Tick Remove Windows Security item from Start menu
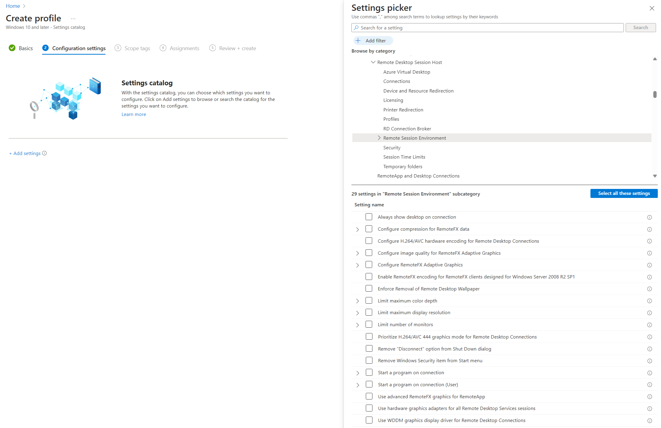The width and height of the screenshot is (661, 428). pyautogui.click(x=369, y=360)
